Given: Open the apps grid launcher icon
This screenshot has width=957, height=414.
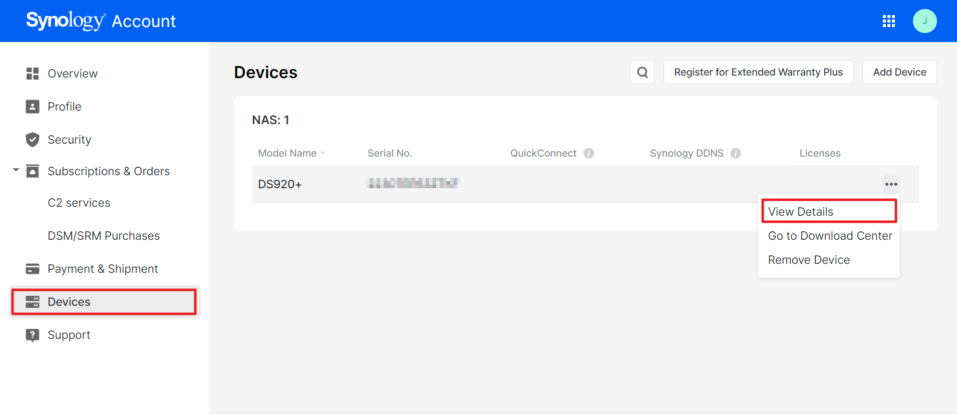Looking at the screenshot, I should click(x=888, y=21).
